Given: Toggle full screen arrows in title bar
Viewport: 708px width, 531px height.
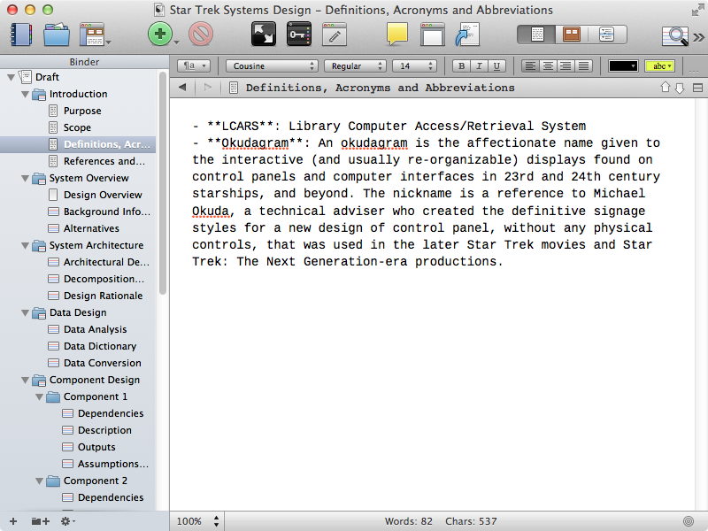Looking at the screenshot, I should click(x=697, y=10).
